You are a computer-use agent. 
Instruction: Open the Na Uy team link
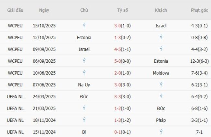(x=84, y=85)
